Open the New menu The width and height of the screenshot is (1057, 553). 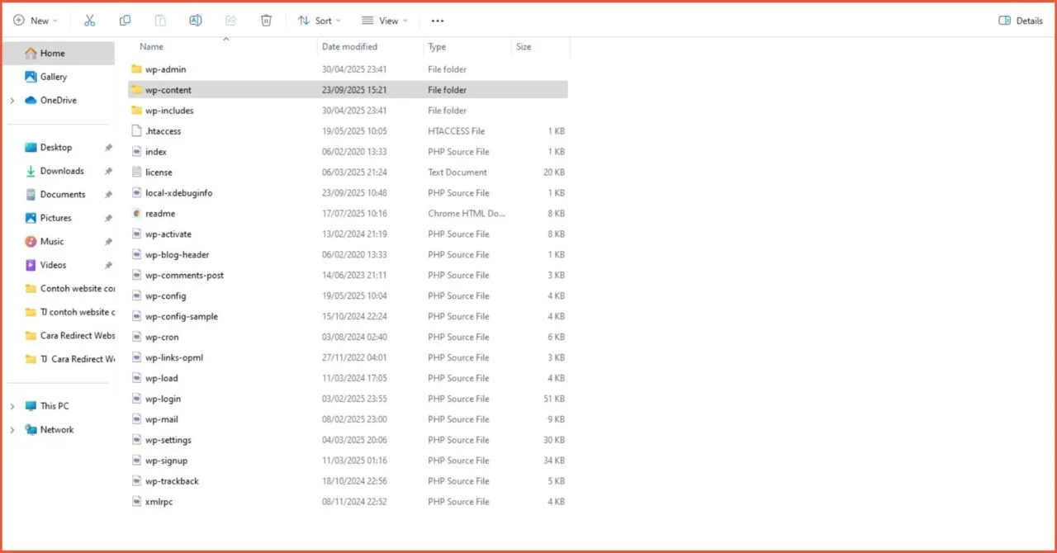point(35,20)
